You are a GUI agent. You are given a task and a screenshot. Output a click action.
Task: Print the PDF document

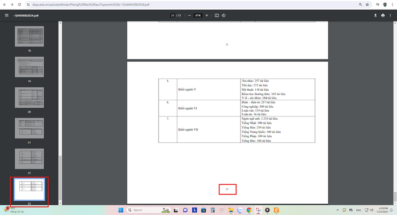[x=383, y=15]
